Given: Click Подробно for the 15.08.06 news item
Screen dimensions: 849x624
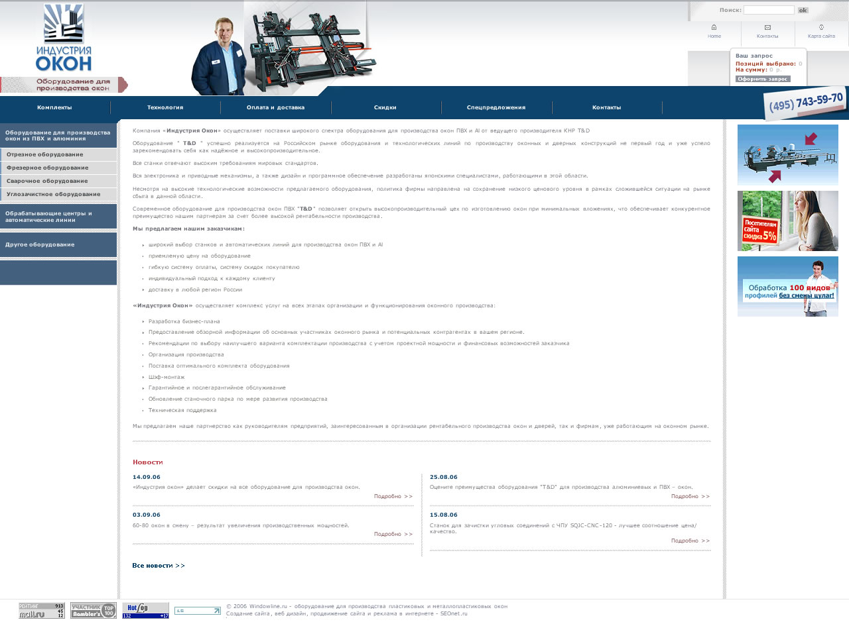Looking at the screenshot, I should (x=690, y=541).
